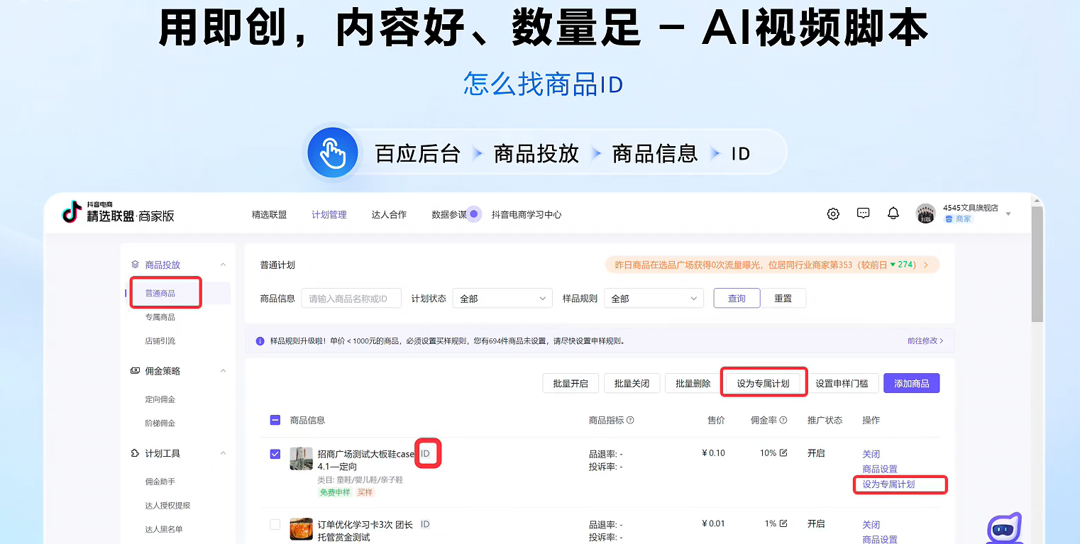Click the 商品信息 search input field
Screen dimensions: 1080x544
(x=351, y=299)
